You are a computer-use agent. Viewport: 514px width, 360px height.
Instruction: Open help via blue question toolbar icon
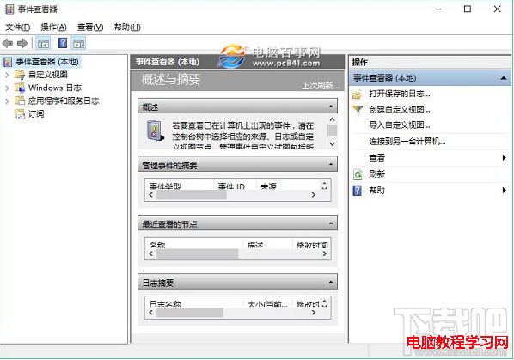click(x=63, y=43)
